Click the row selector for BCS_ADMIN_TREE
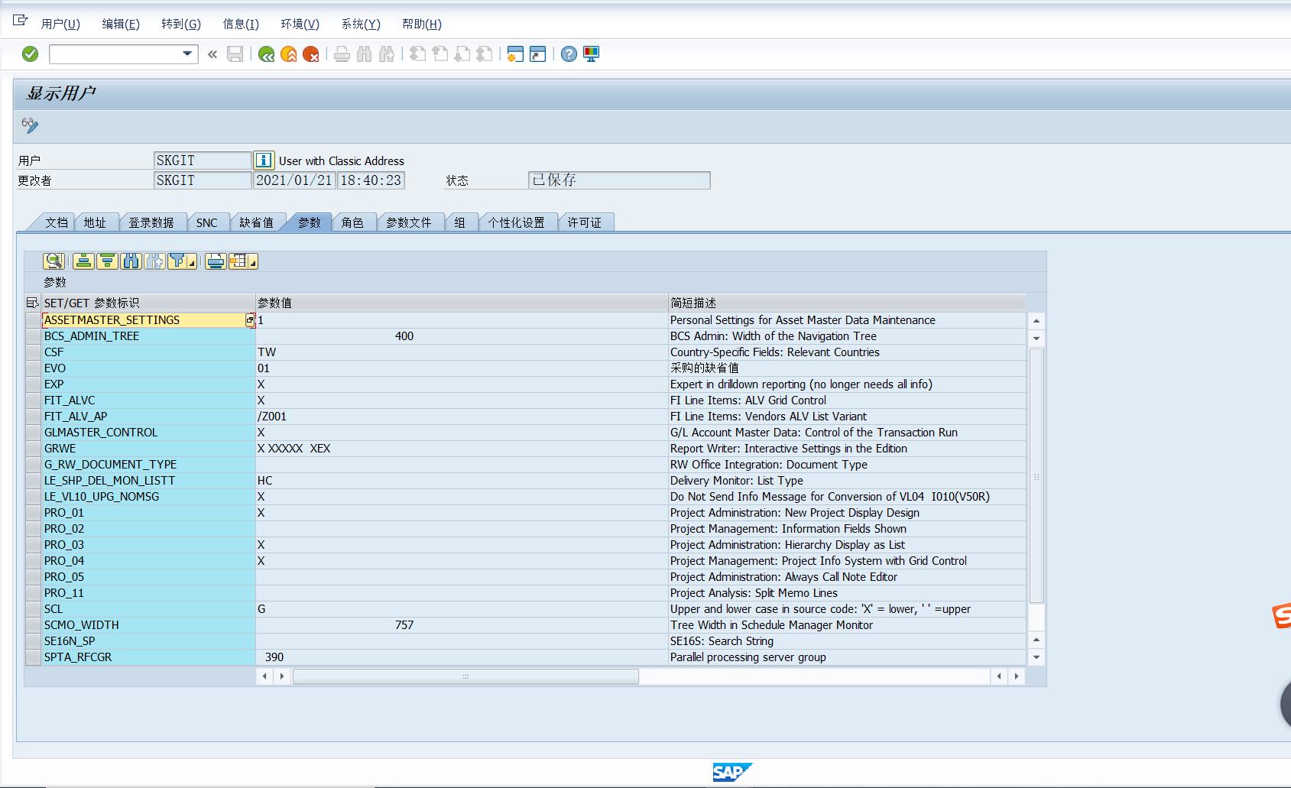The height and width of the screenshot is (788, 1291). point(33,336)
